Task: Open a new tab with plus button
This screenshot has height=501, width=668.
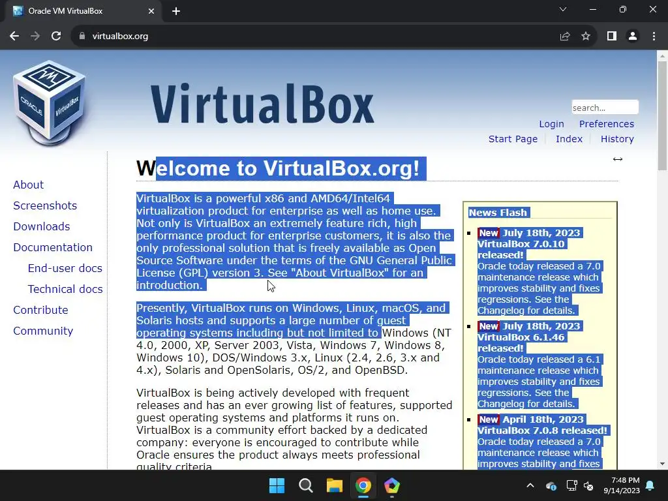Action: pyautogui.click(x=176, y=11)
